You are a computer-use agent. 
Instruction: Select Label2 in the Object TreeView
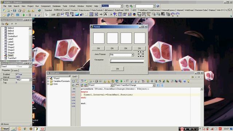(x=11, y=42)
